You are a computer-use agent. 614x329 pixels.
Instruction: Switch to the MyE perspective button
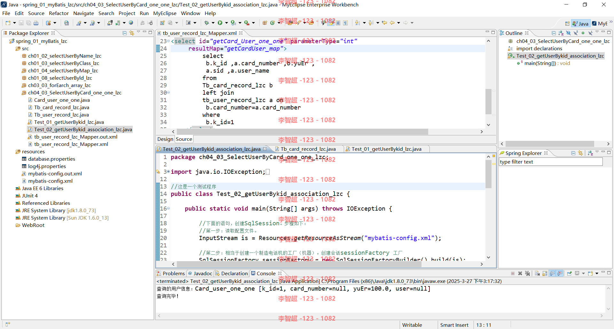pyautogui.click(x=600, y=23)
